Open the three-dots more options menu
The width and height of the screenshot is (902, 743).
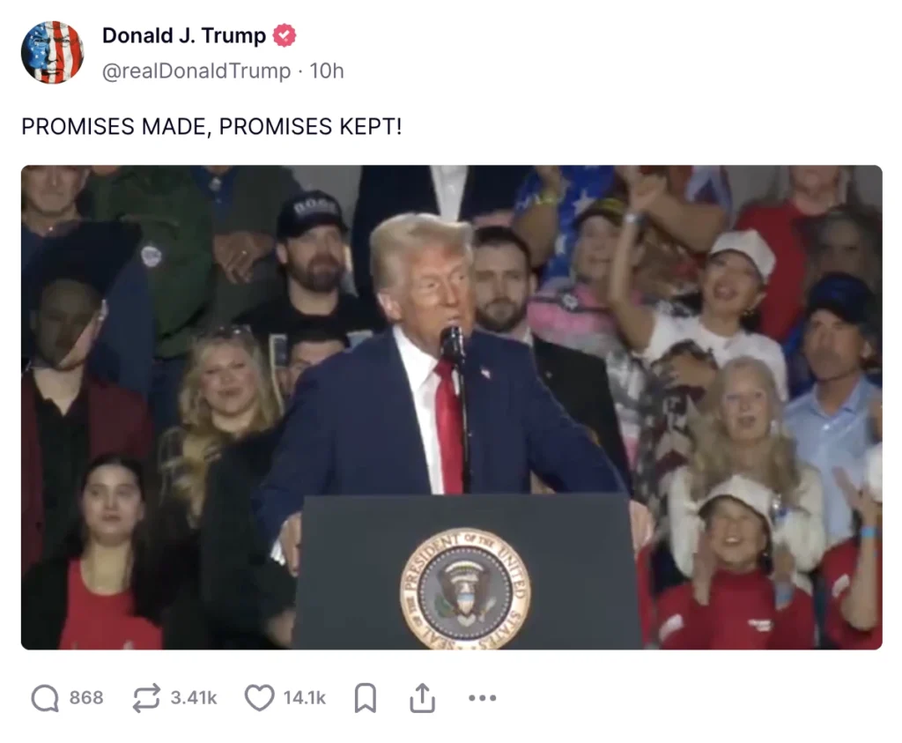(x=482, y=698)
